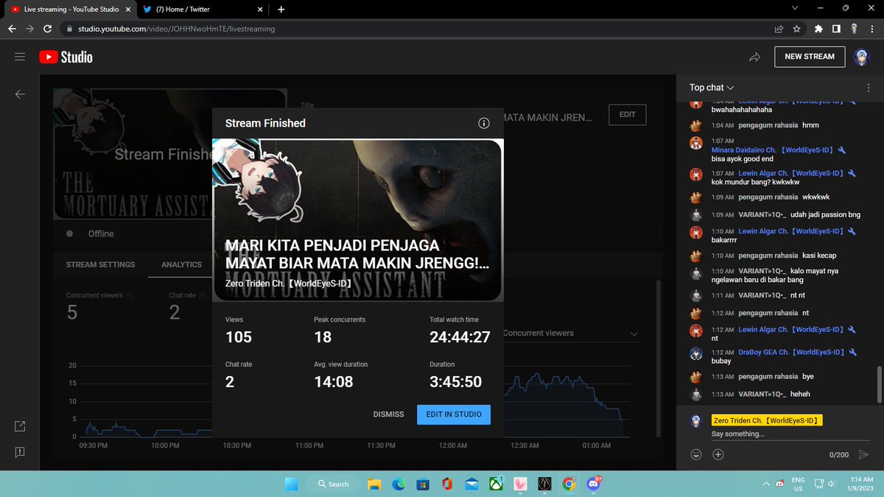Open a new browser tab with plus button
Image resolution: width=884 pixels, height=497 pixels.
pyautogui.click(x=281, y=9)
